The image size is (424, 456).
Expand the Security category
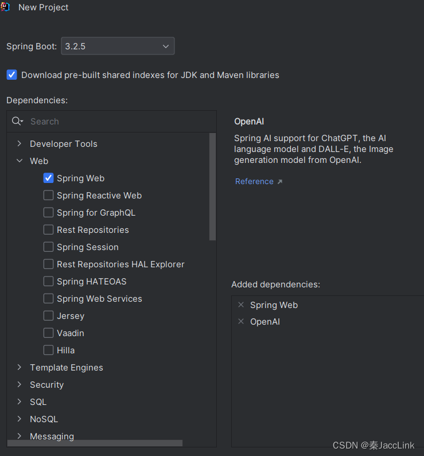19,384
